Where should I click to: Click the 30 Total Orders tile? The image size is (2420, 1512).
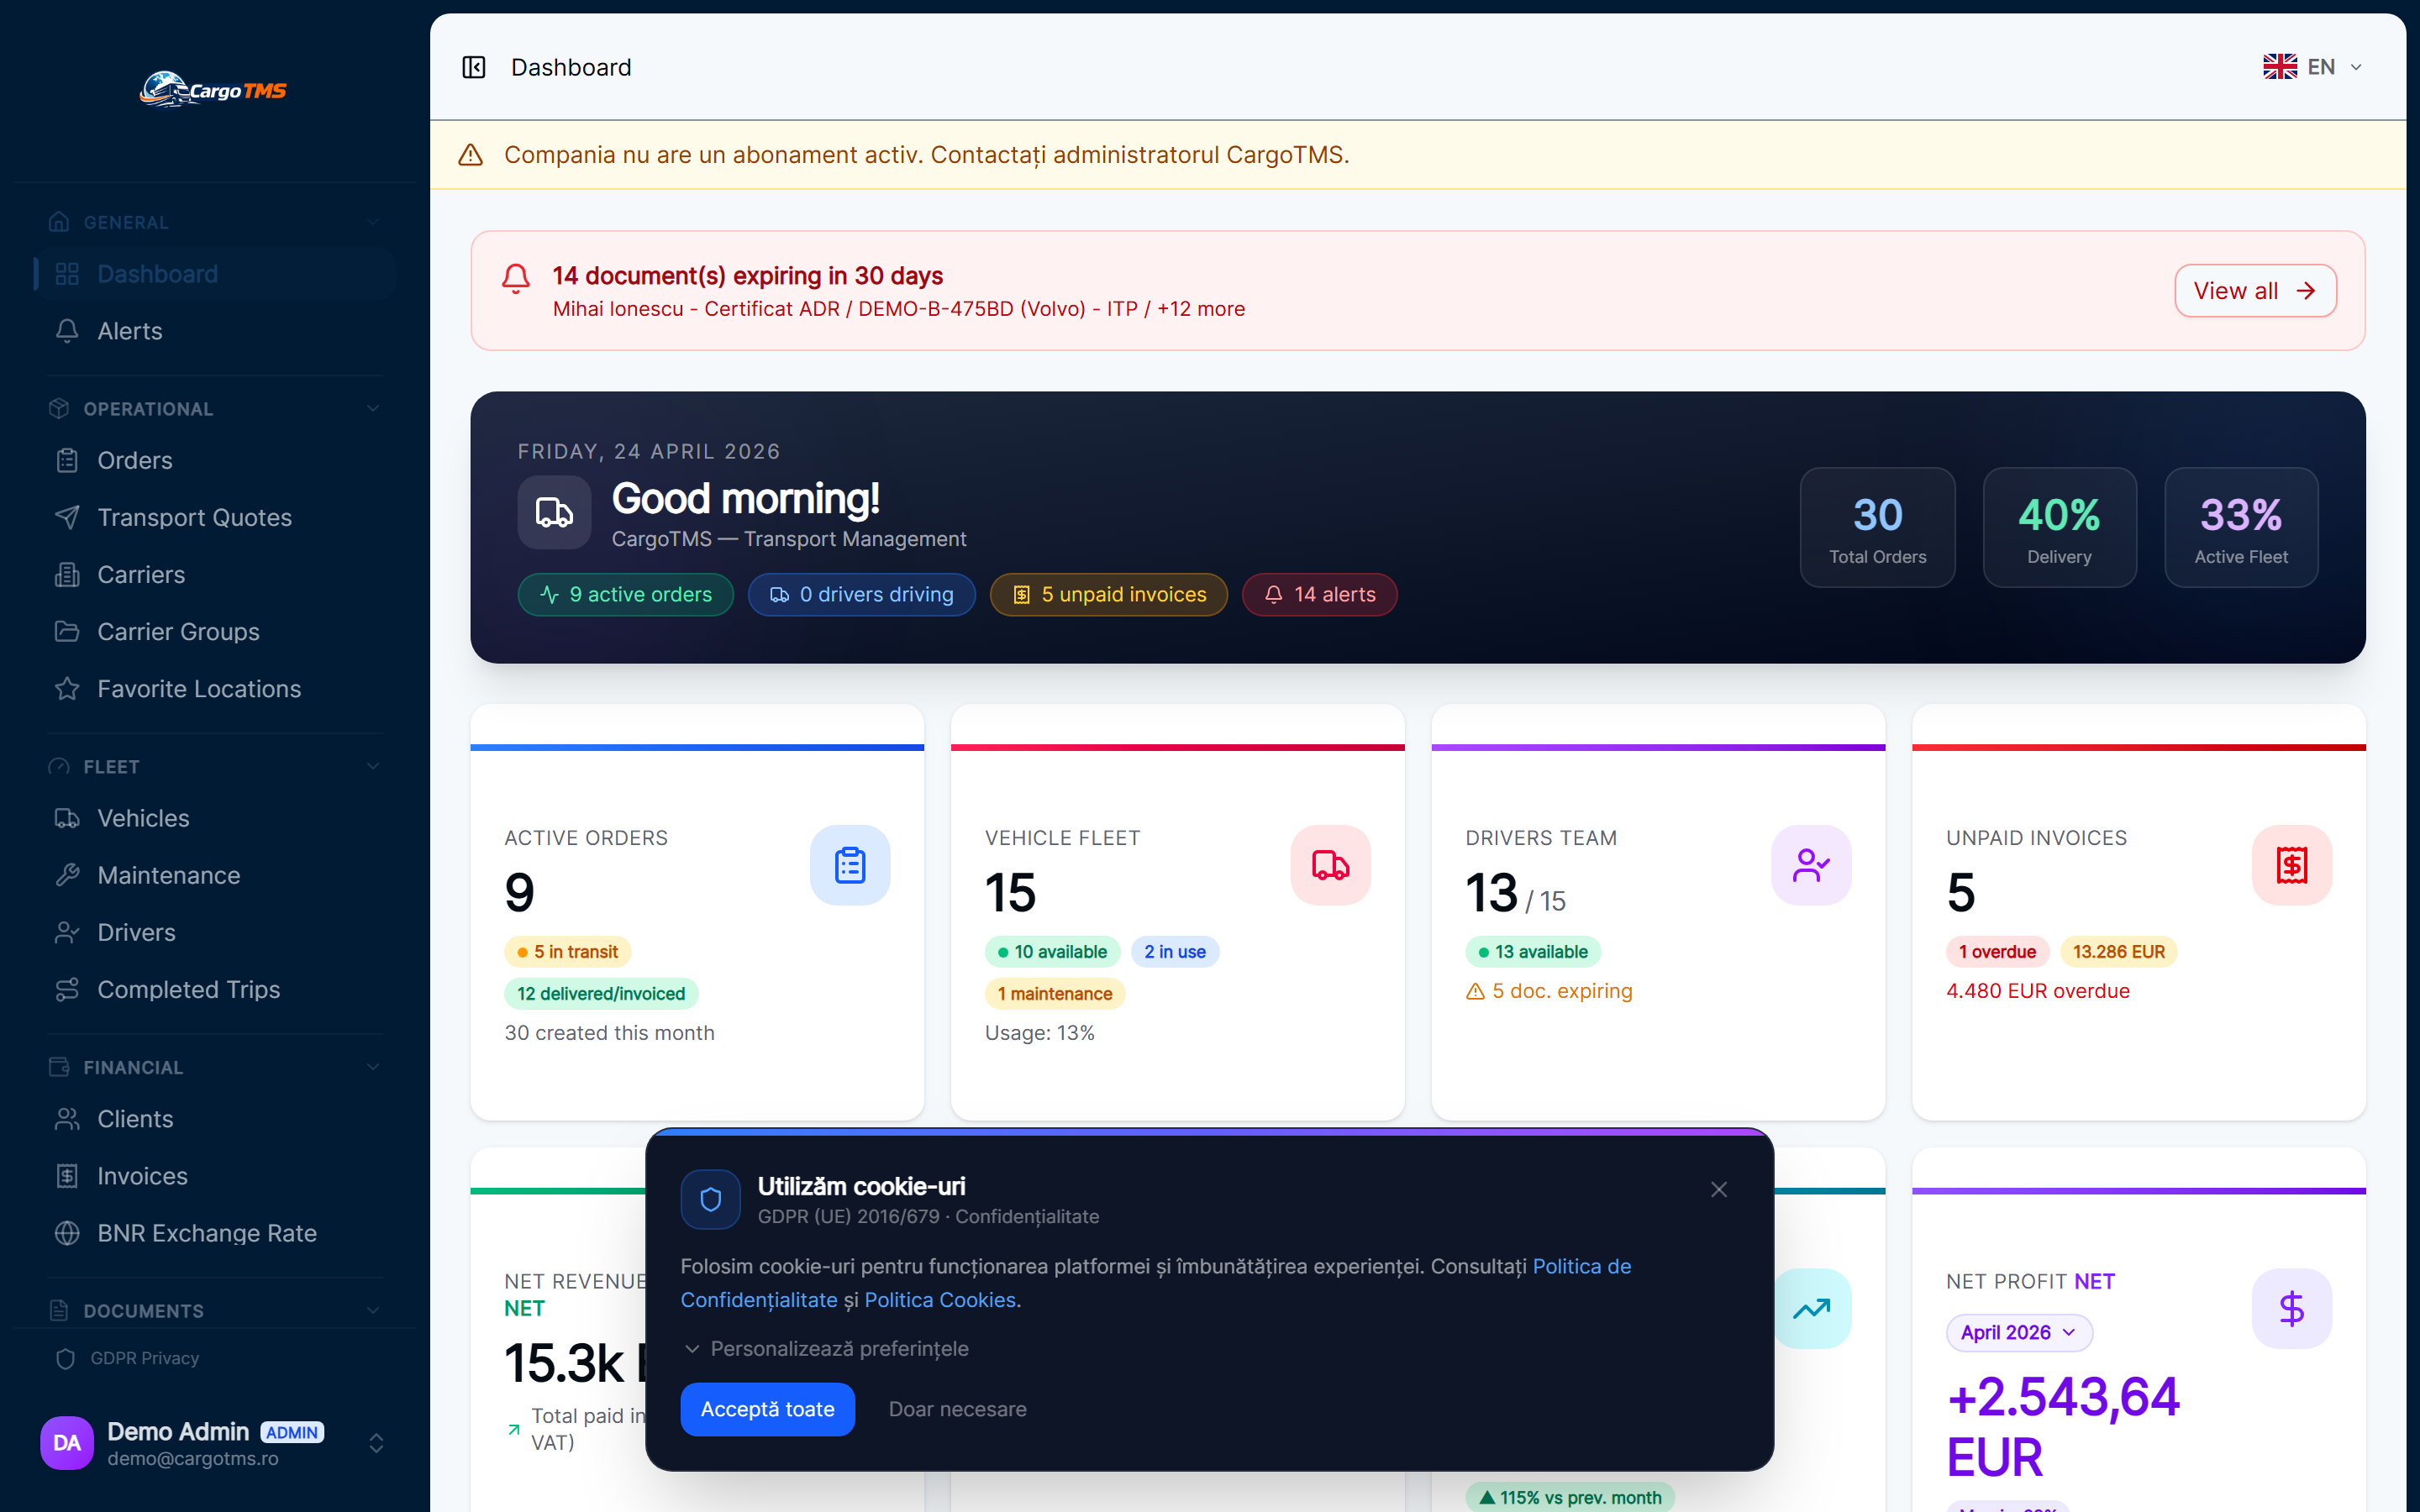[1877, 527]
